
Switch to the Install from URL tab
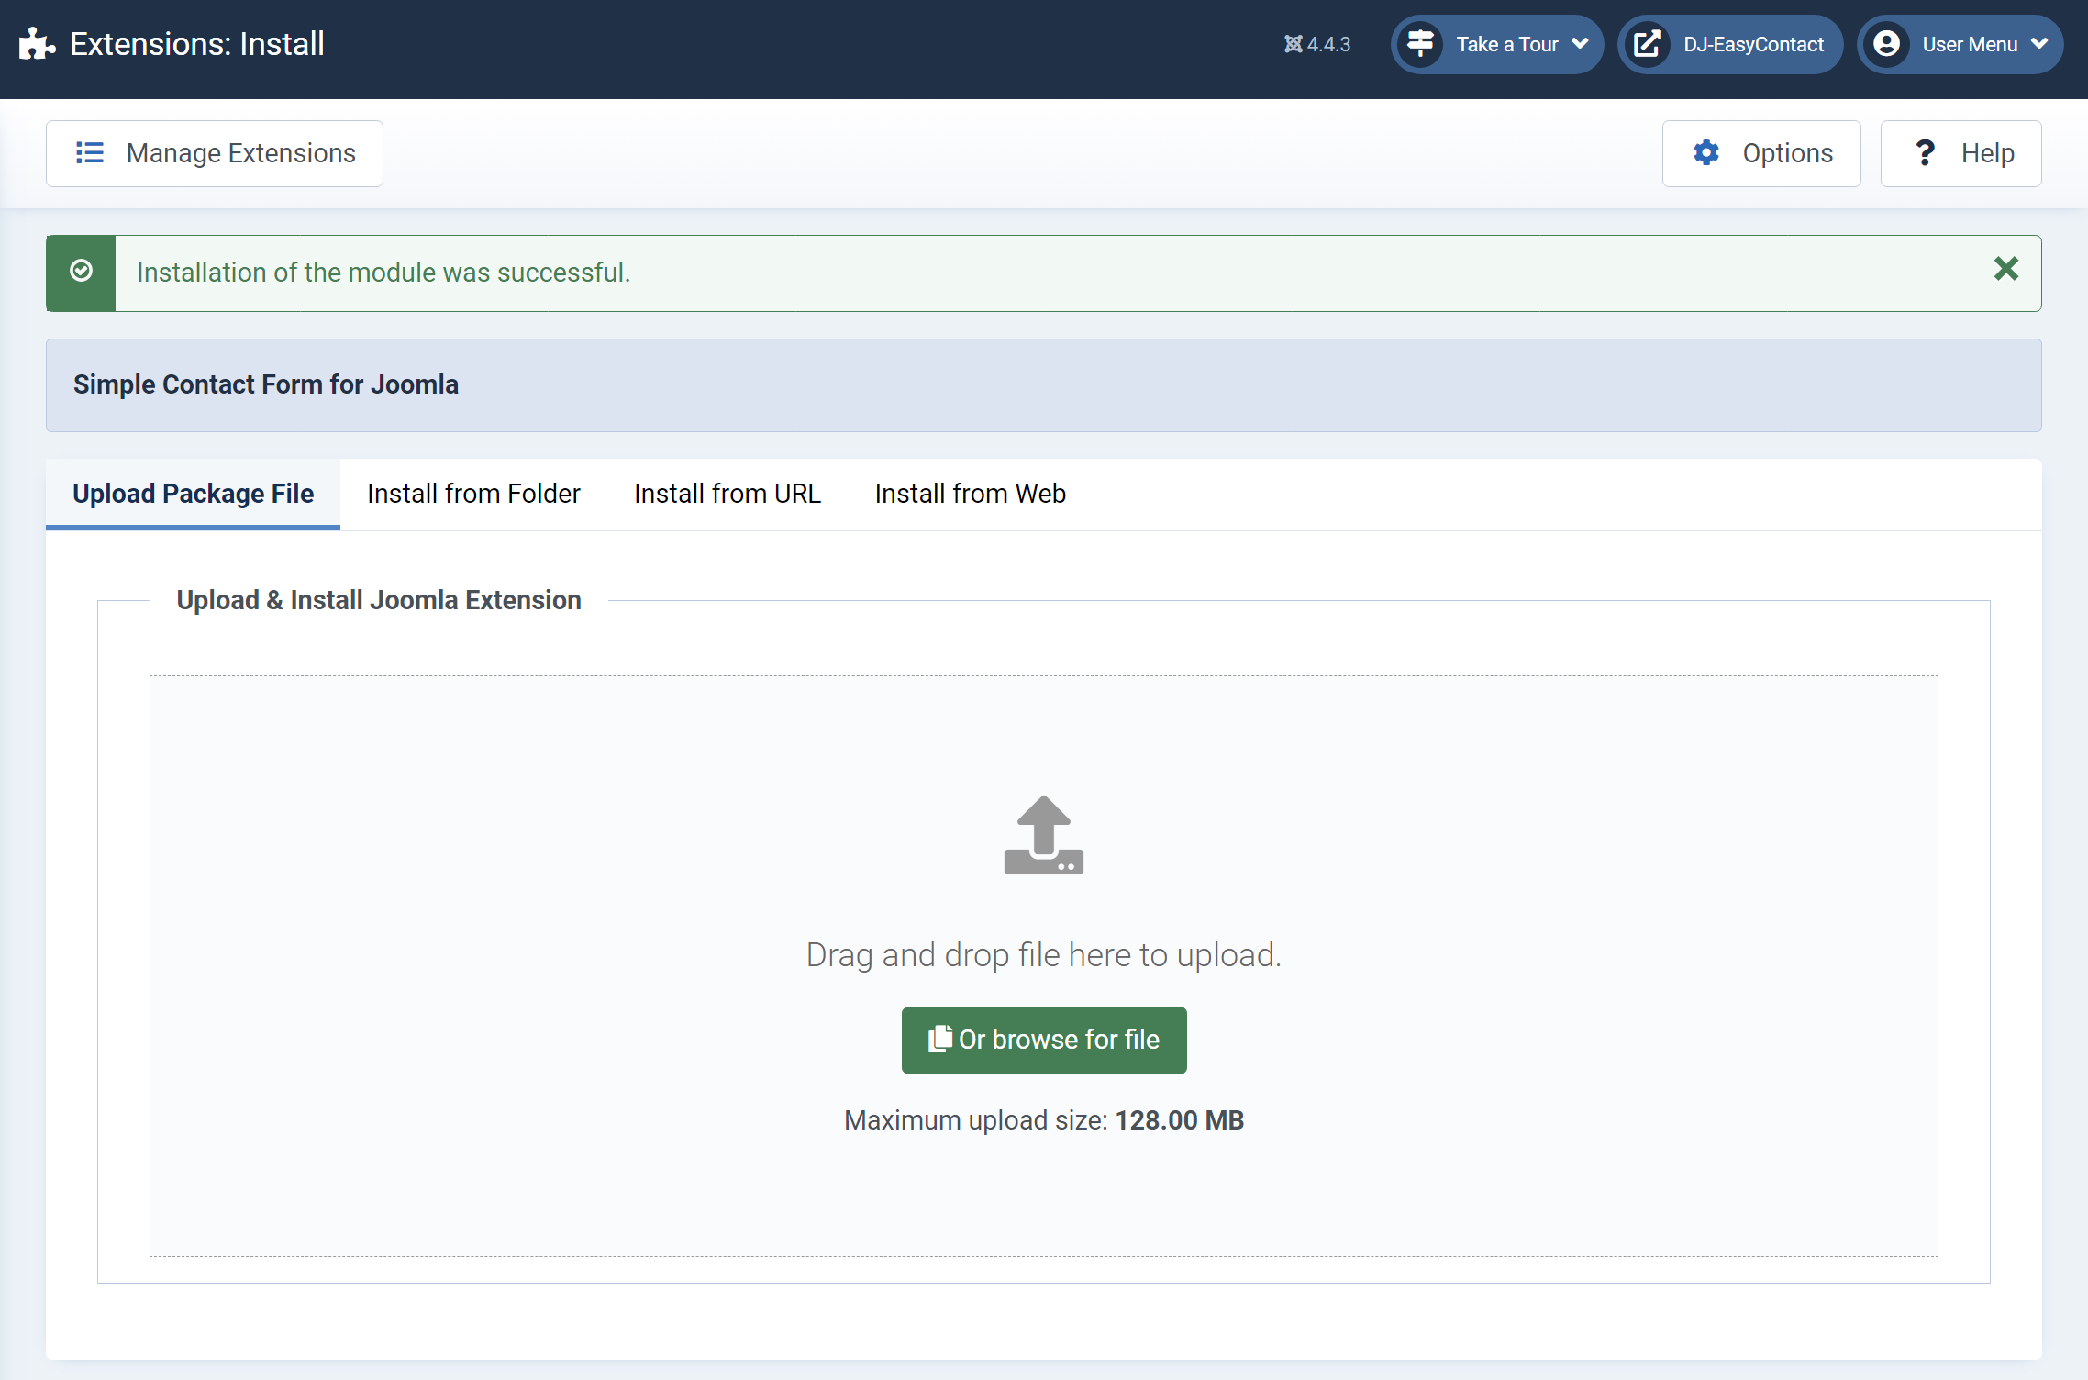727,494
